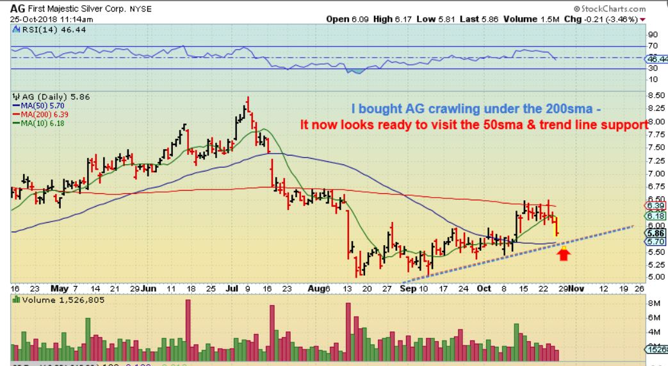The image size is (668, 366).
Task: Click the 'MA(200) 6.39' legend entry
Action: coord(40,114)
